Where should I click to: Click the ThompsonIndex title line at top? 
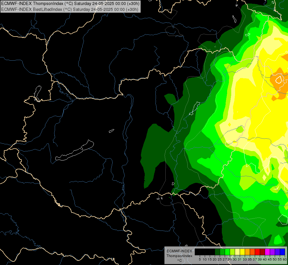[x=70, y=4]
